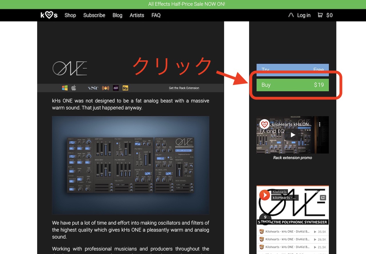Follow the Get the Rack Extension link
This screenshot has width=366, height=254.
pyautogui.click(x=184, y=88)
